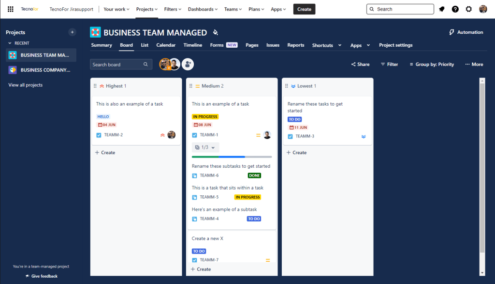Open the app switcher grid icon
Image resolution: width=495 pixels, height=284 pixels.
pyautogui.click(x=11, y=9)
